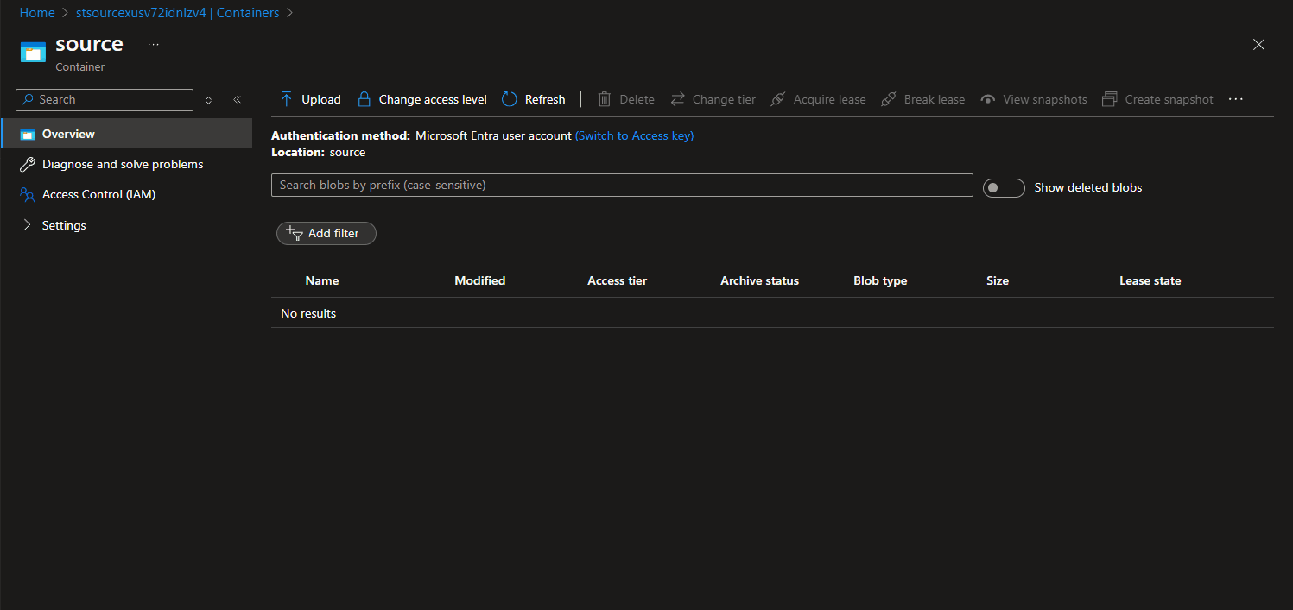Click the Change tier icon
The height and width of the screenshot is (610, 1293).
click(677, 98)
